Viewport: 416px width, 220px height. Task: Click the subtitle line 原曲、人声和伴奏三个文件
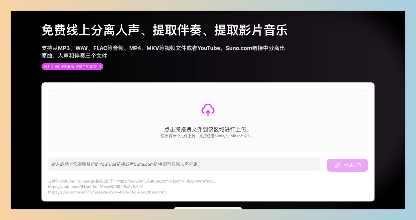pyautogui.click(x=74, y=56)
